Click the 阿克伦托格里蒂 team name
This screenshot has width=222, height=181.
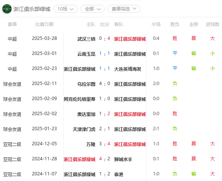(79, 99)
